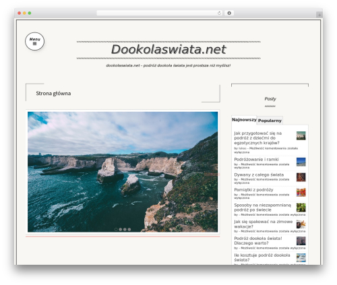Close the browser window with the red button
Viewport: 337px width, 285px height.
20,13
